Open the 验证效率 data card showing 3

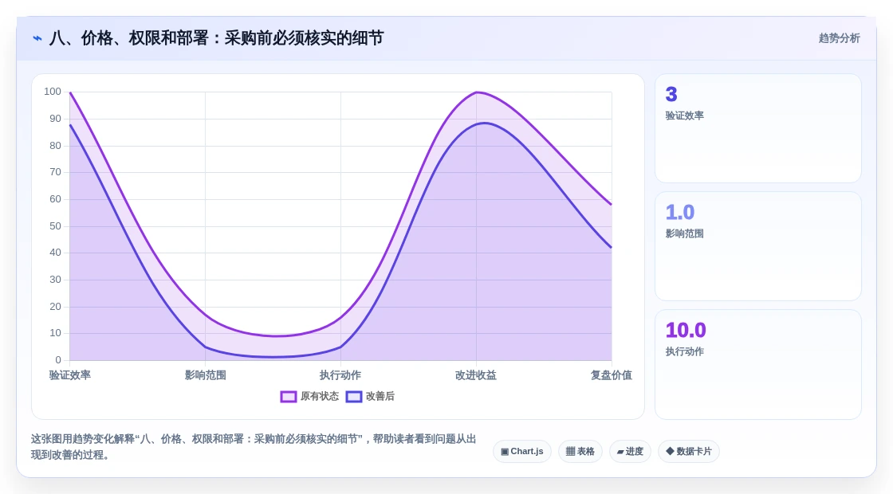(x=758, y=128)
